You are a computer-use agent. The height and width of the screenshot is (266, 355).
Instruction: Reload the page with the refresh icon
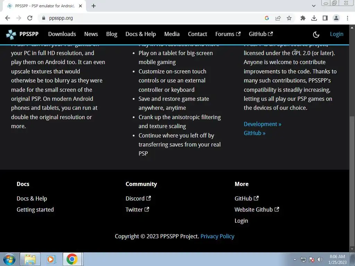point(30,18)
